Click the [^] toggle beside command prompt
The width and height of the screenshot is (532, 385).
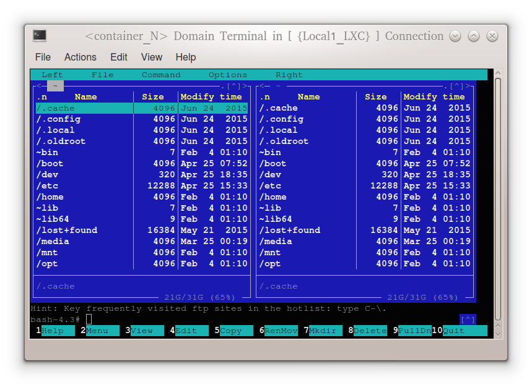468,319
